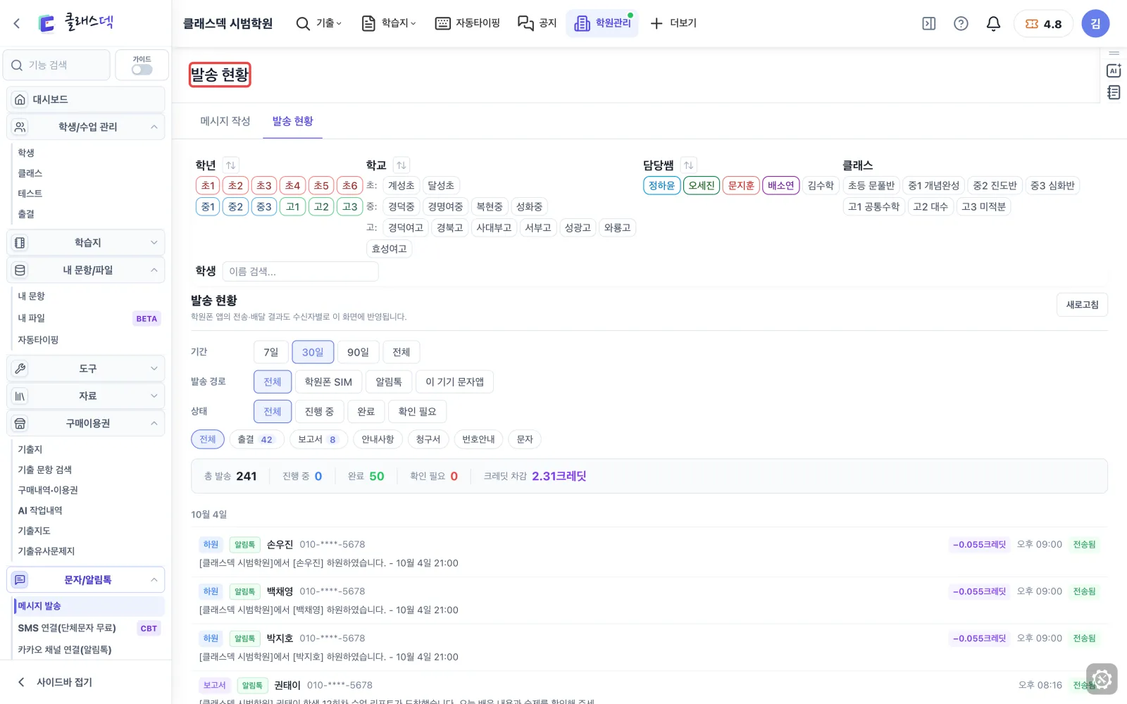Open the 기출 dropdown in top bar
This screenshot has height=704, width=1127.
(319, 23)
